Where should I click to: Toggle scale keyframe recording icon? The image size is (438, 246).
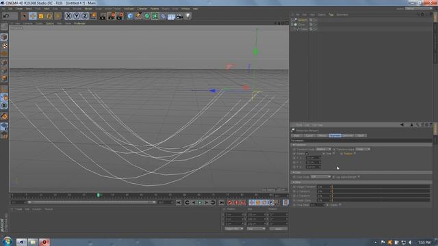point(258,202)
